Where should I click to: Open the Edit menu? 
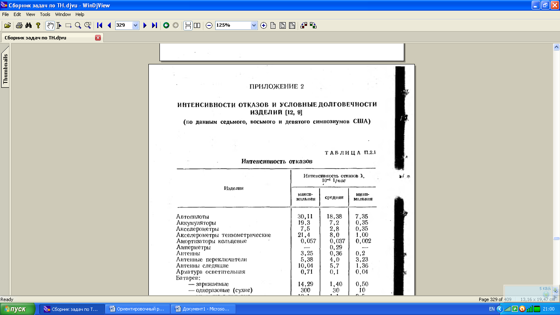(x=17, y=14)
